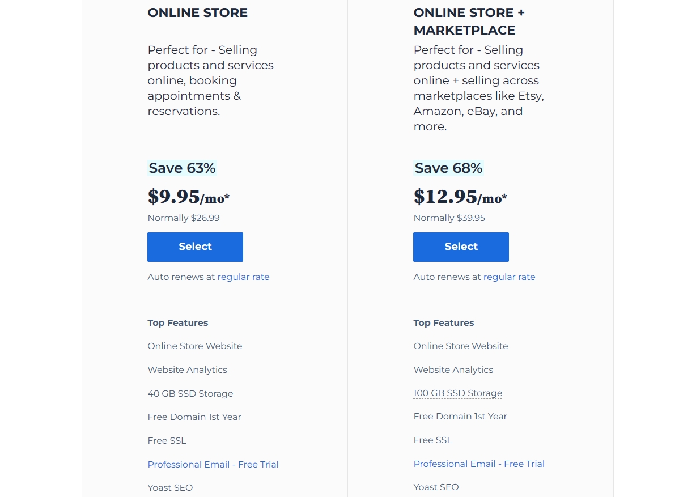Screen dimensions: 696x497
Task: Click the struck-through $39.95 normal price
Action: click(x=471, y=218)
